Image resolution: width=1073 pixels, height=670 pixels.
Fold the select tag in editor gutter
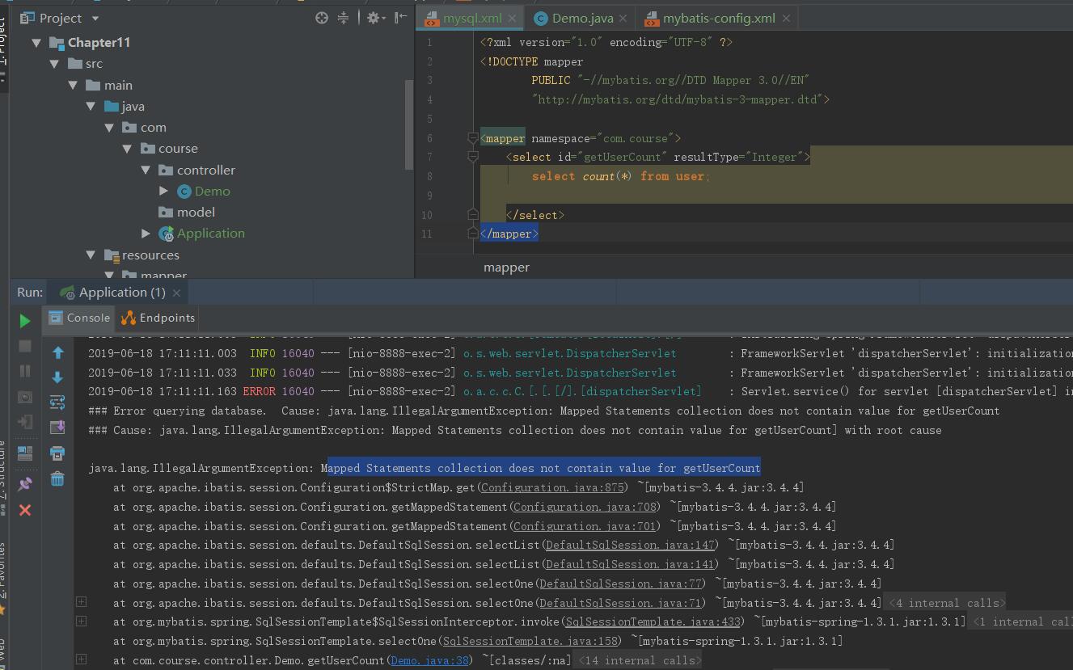pyautogui.click(x=473, y=157)
